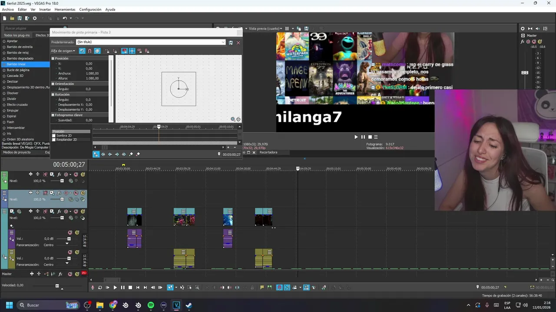Viewport: 556px width, 312px height.
Task: Open the Alfa de origen dropdown
Action: [63, 51]
